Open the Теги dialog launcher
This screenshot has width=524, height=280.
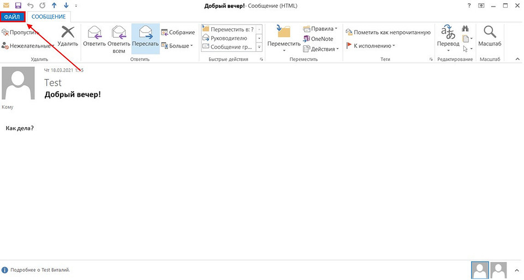[431, 59]
